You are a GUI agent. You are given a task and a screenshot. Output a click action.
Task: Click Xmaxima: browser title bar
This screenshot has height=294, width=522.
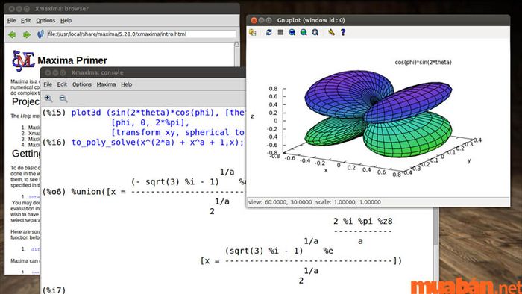[x=122, y=9]
